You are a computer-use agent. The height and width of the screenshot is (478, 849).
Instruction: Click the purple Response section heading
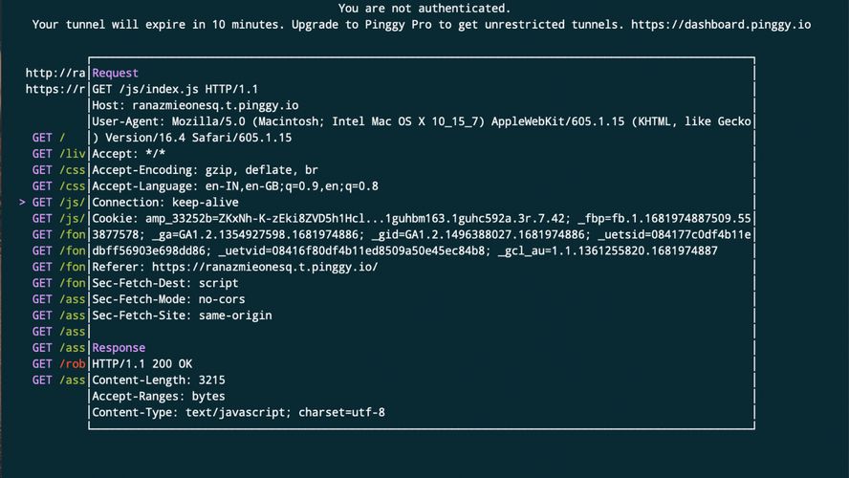coord(119,348)
